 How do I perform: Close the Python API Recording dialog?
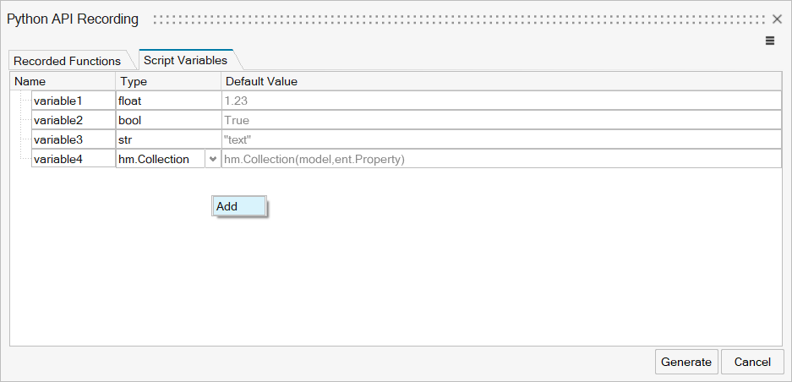pyautogui.click(x=777, y=19)
